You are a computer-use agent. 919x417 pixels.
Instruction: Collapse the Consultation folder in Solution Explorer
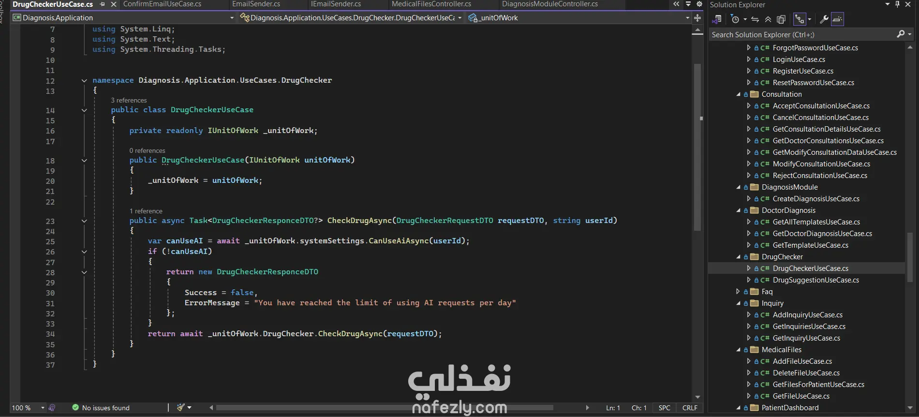click(738, 94)
